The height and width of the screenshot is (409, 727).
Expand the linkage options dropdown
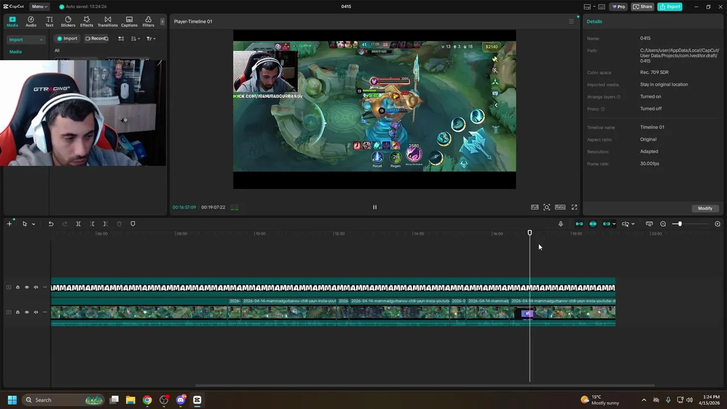pyautogui.click(x=614, y=224)
